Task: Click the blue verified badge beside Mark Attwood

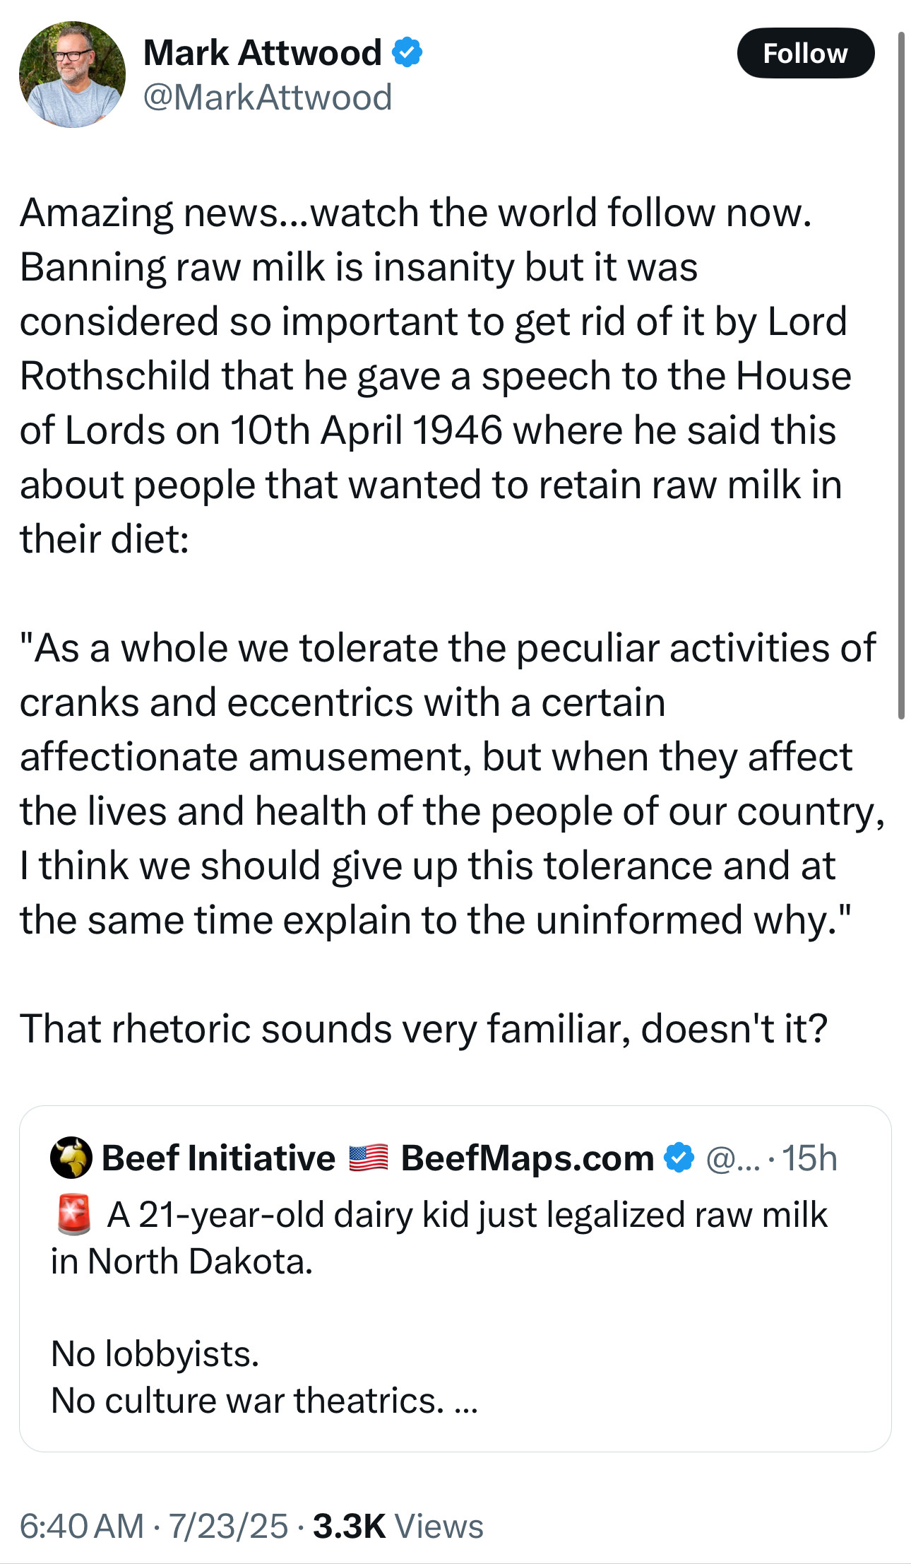Action: [407, 53]
